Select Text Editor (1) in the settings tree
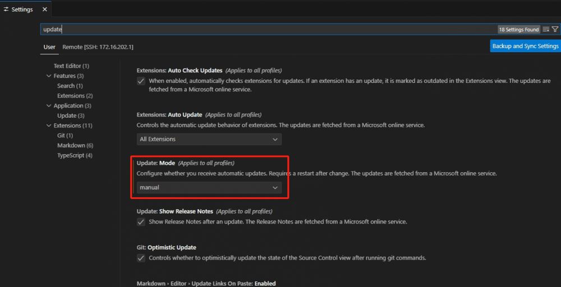This screenshot has height=287, width=561. click(x=71, y=66)
